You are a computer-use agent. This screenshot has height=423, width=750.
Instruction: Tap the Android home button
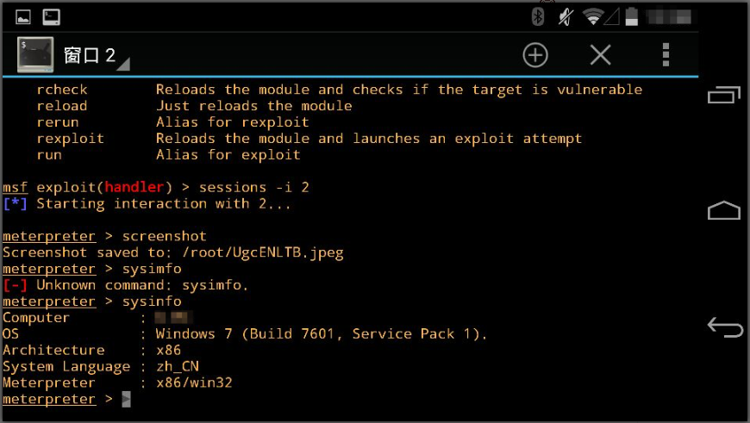723,210
